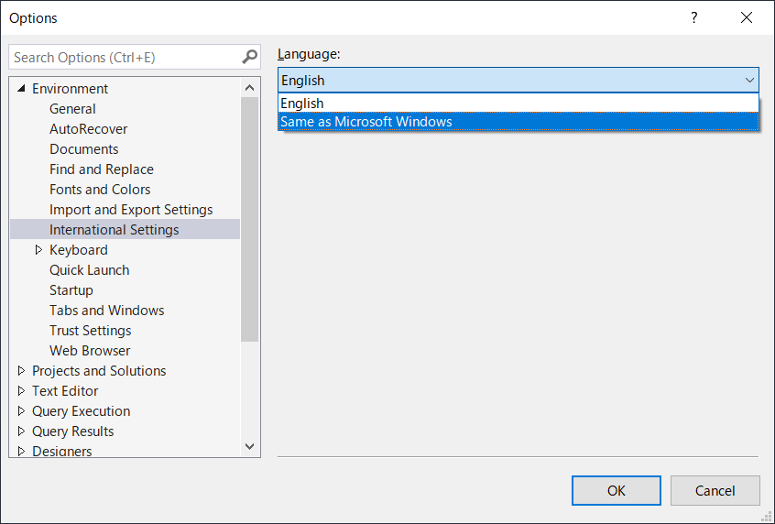775x524 pixels.
Task: Collapse the Environment tree node
Action: [x=21, y=89]
